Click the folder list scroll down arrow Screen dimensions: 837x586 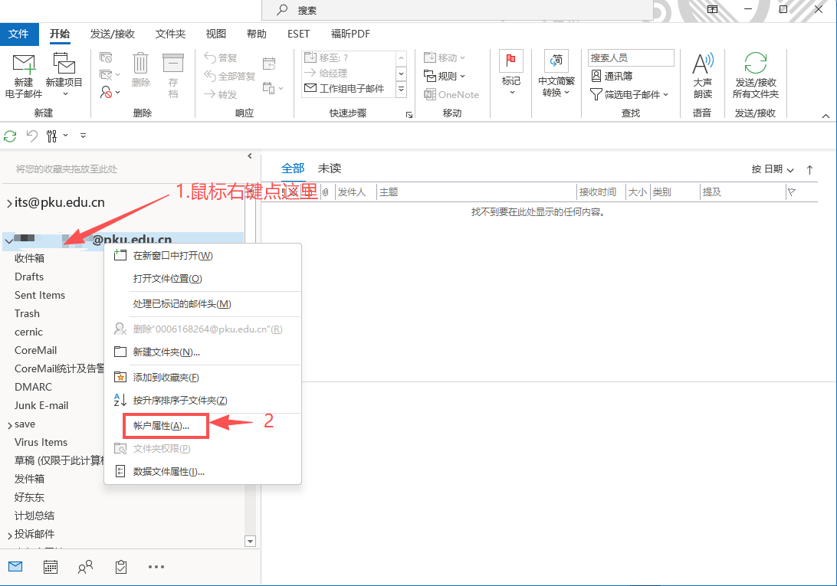[x=249, y=541]
